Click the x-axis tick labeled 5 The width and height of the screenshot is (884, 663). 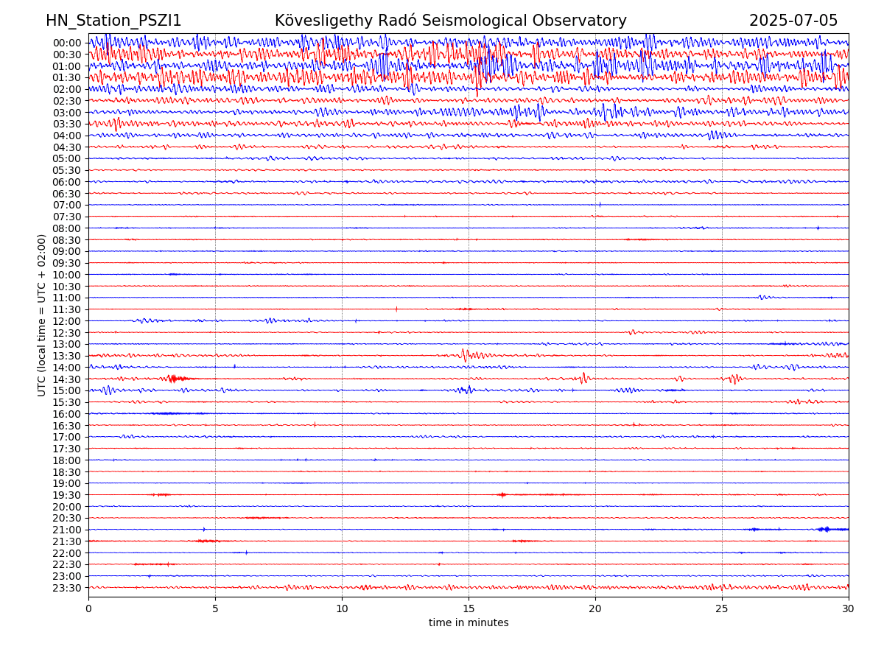(x=215, y=609)
